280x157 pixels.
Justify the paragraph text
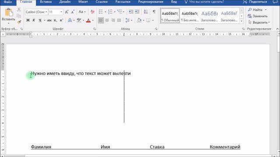[x=119, y=20]
